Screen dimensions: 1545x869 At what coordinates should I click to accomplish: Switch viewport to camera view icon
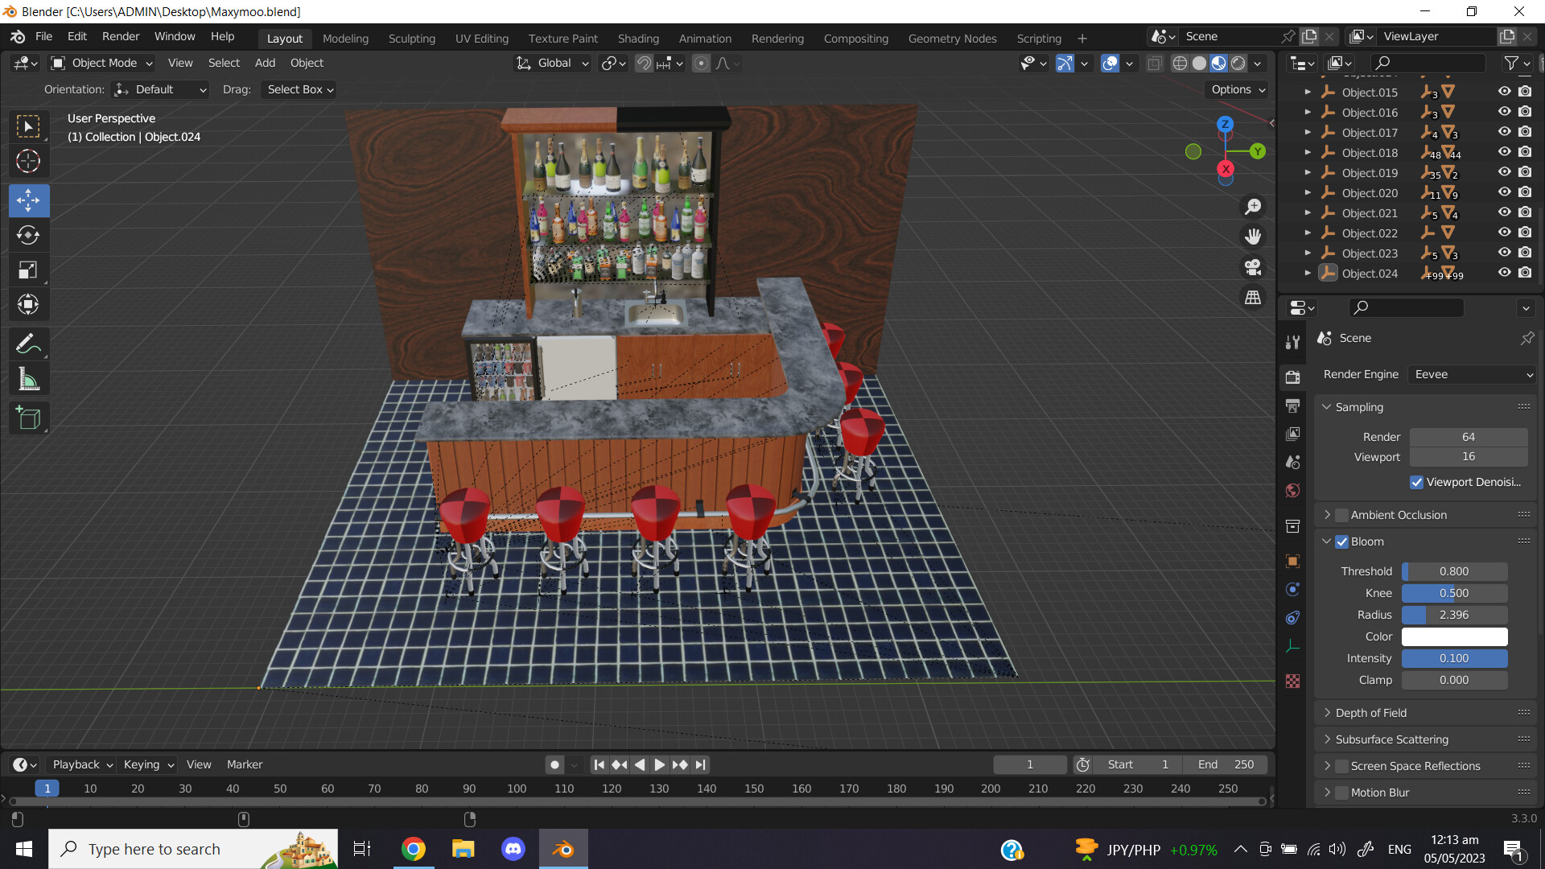pos(1253,266)
